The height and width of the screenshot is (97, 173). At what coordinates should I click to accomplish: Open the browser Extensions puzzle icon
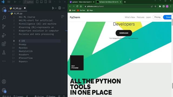160,6
